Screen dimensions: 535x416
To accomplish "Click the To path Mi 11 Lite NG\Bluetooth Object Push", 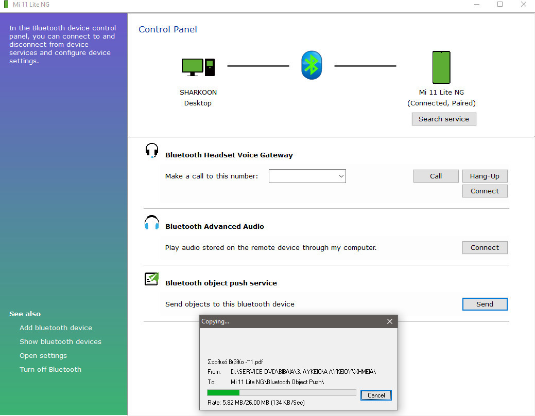I will [278, 382].
